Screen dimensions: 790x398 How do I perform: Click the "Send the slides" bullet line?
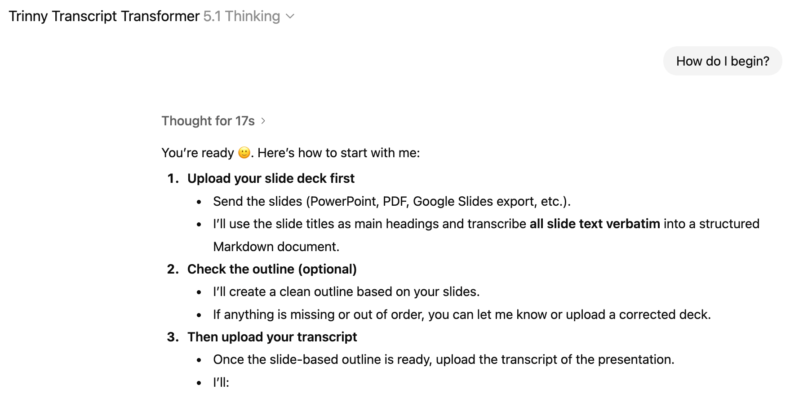391,201
